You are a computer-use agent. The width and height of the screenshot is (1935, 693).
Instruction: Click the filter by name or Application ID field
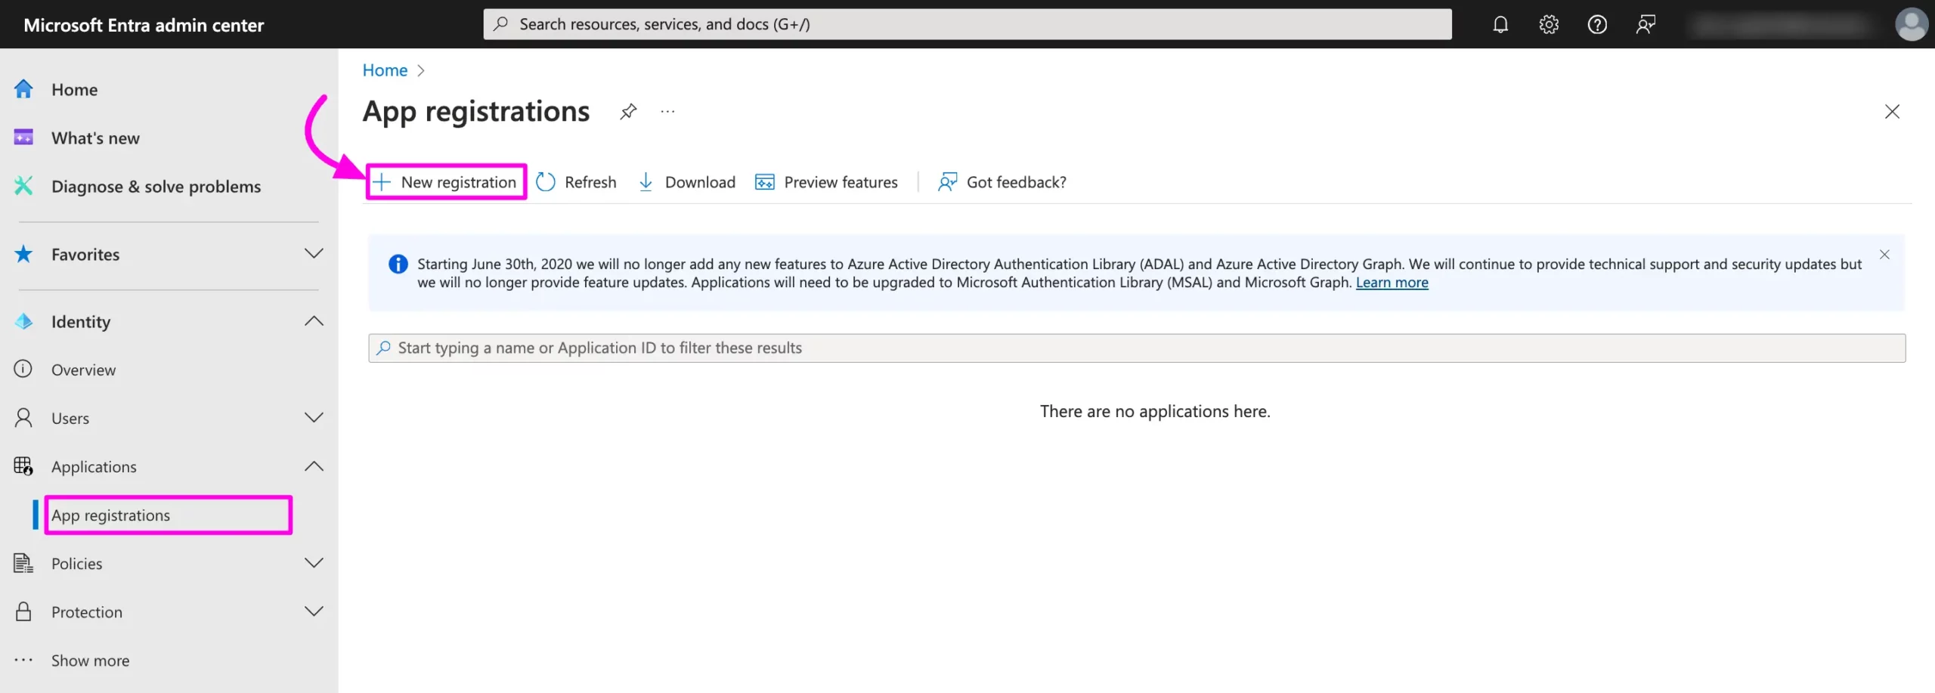tap(1137, 348)
